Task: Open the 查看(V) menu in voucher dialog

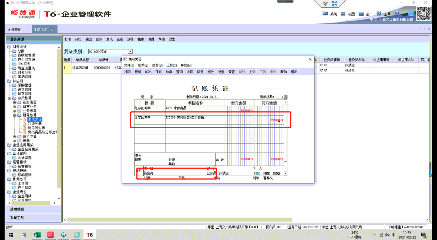Action: click(x=157, y=65)
